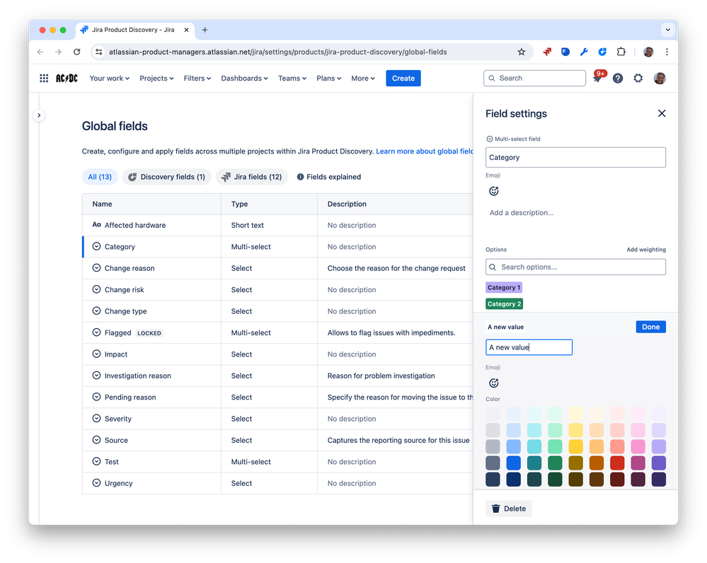This screenshot has width=707, height=563.
Task: Open the Change reason field row
Action: (x=277, y=268)
